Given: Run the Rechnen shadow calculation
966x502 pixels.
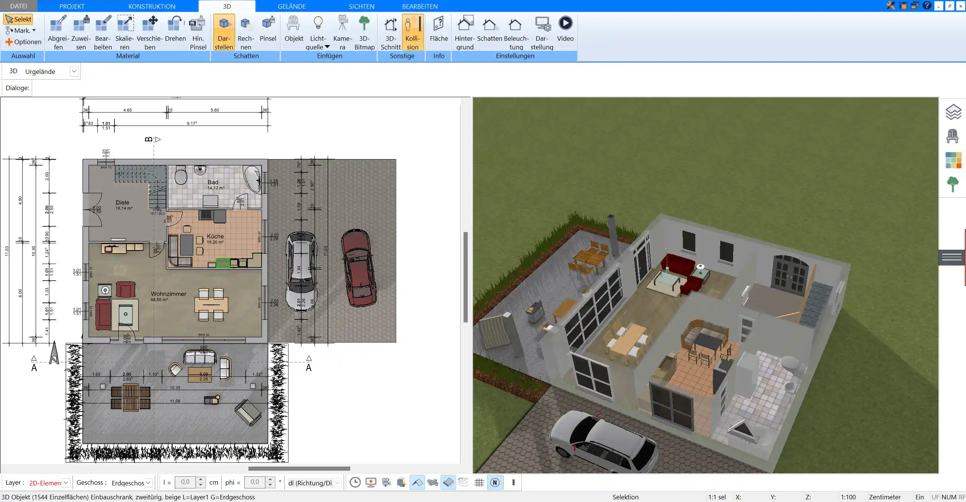Looking at the screenshot, I should click(246, 33).
